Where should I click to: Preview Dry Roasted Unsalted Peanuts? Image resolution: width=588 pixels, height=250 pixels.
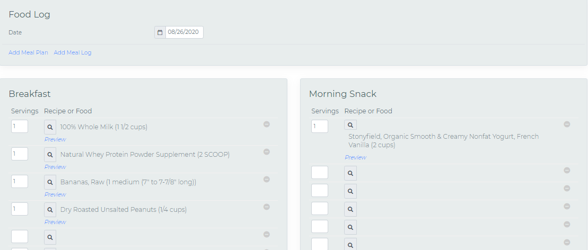tap(55, 222)
